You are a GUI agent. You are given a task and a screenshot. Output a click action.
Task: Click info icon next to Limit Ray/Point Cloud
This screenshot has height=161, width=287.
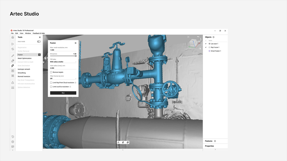[x=75, y=83]
